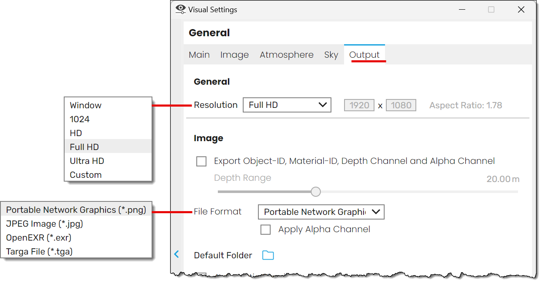Collapse the panel with the blue chevron

click(x=176, y=255)
